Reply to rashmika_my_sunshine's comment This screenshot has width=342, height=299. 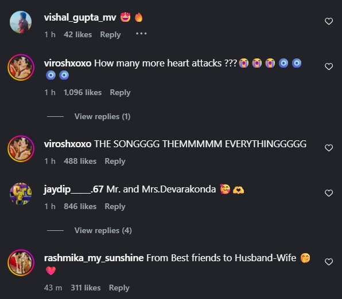coord(119,288)
